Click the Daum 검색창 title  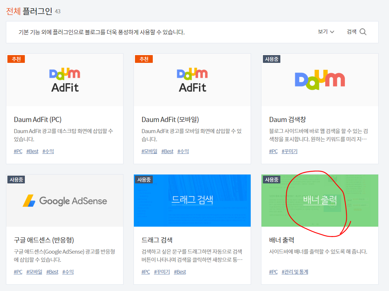point(287,119)
